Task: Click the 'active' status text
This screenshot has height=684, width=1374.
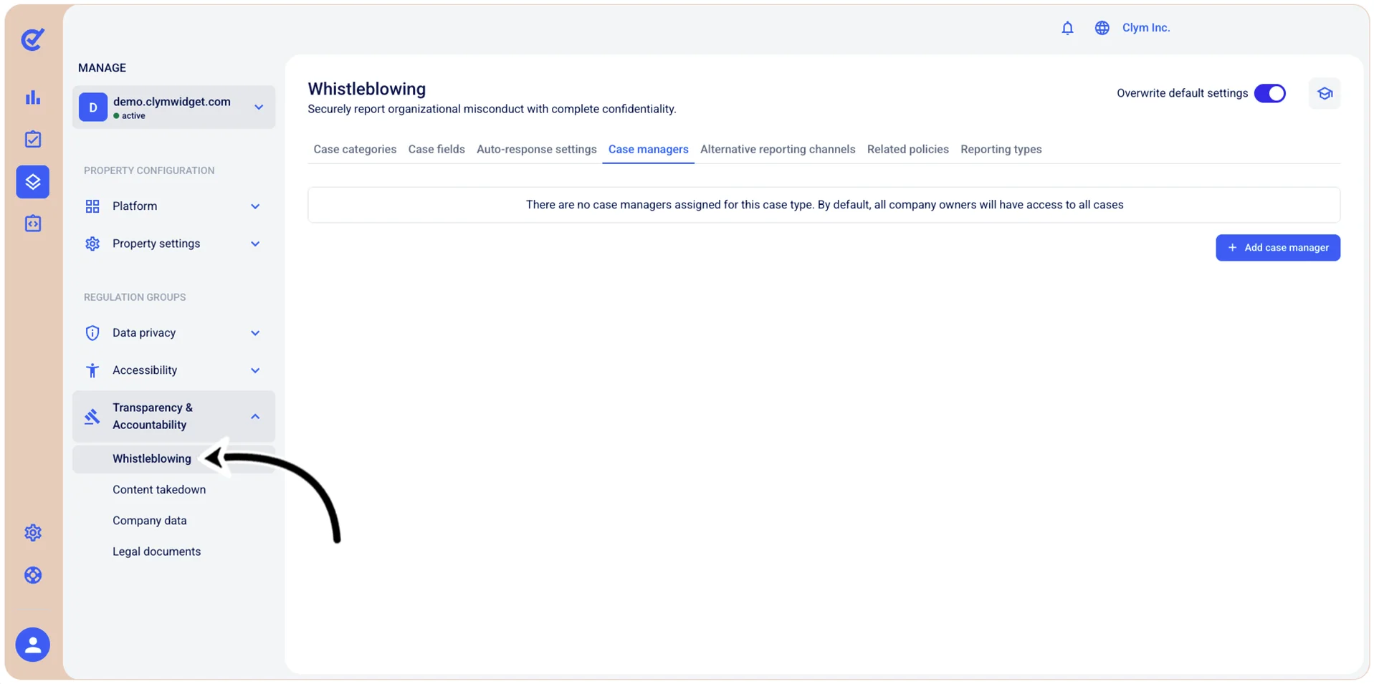Action: click(x=133, y=116)
